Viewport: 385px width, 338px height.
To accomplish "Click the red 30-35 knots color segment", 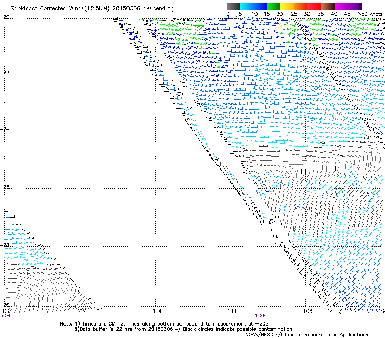I will click(314, 6).
